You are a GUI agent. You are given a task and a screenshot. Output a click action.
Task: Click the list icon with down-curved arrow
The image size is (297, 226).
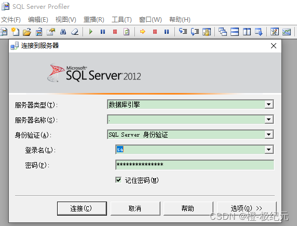[x=183, y=32]
